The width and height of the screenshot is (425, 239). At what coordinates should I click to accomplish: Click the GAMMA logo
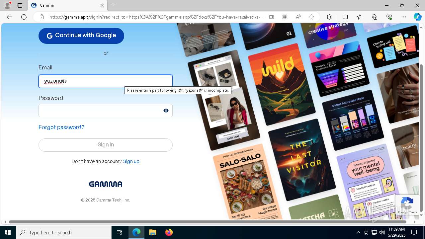click(106, 184)
